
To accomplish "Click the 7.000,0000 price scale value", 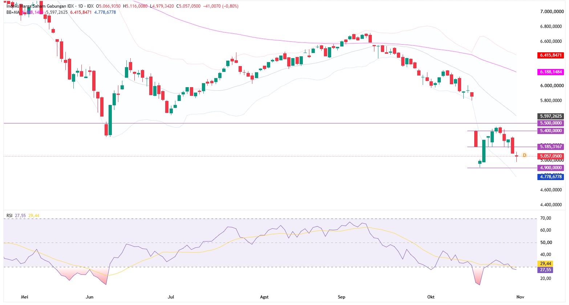I will [552, 12].
